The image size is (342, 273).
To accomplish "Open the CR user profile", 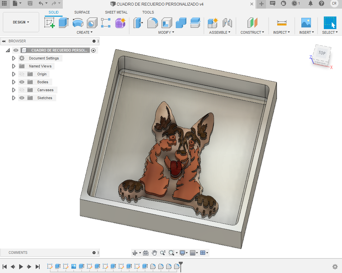I will tap(334, 3).
